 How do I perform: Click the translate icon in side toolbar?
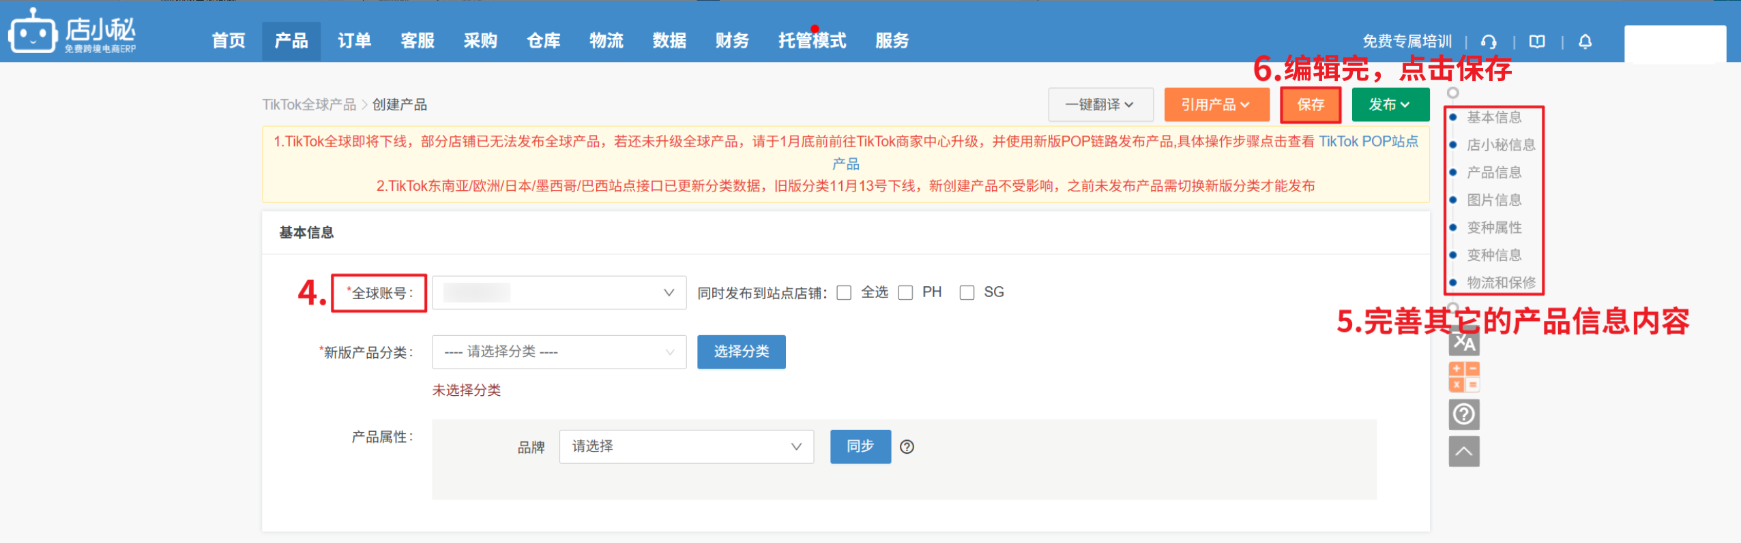(1463, 343)
